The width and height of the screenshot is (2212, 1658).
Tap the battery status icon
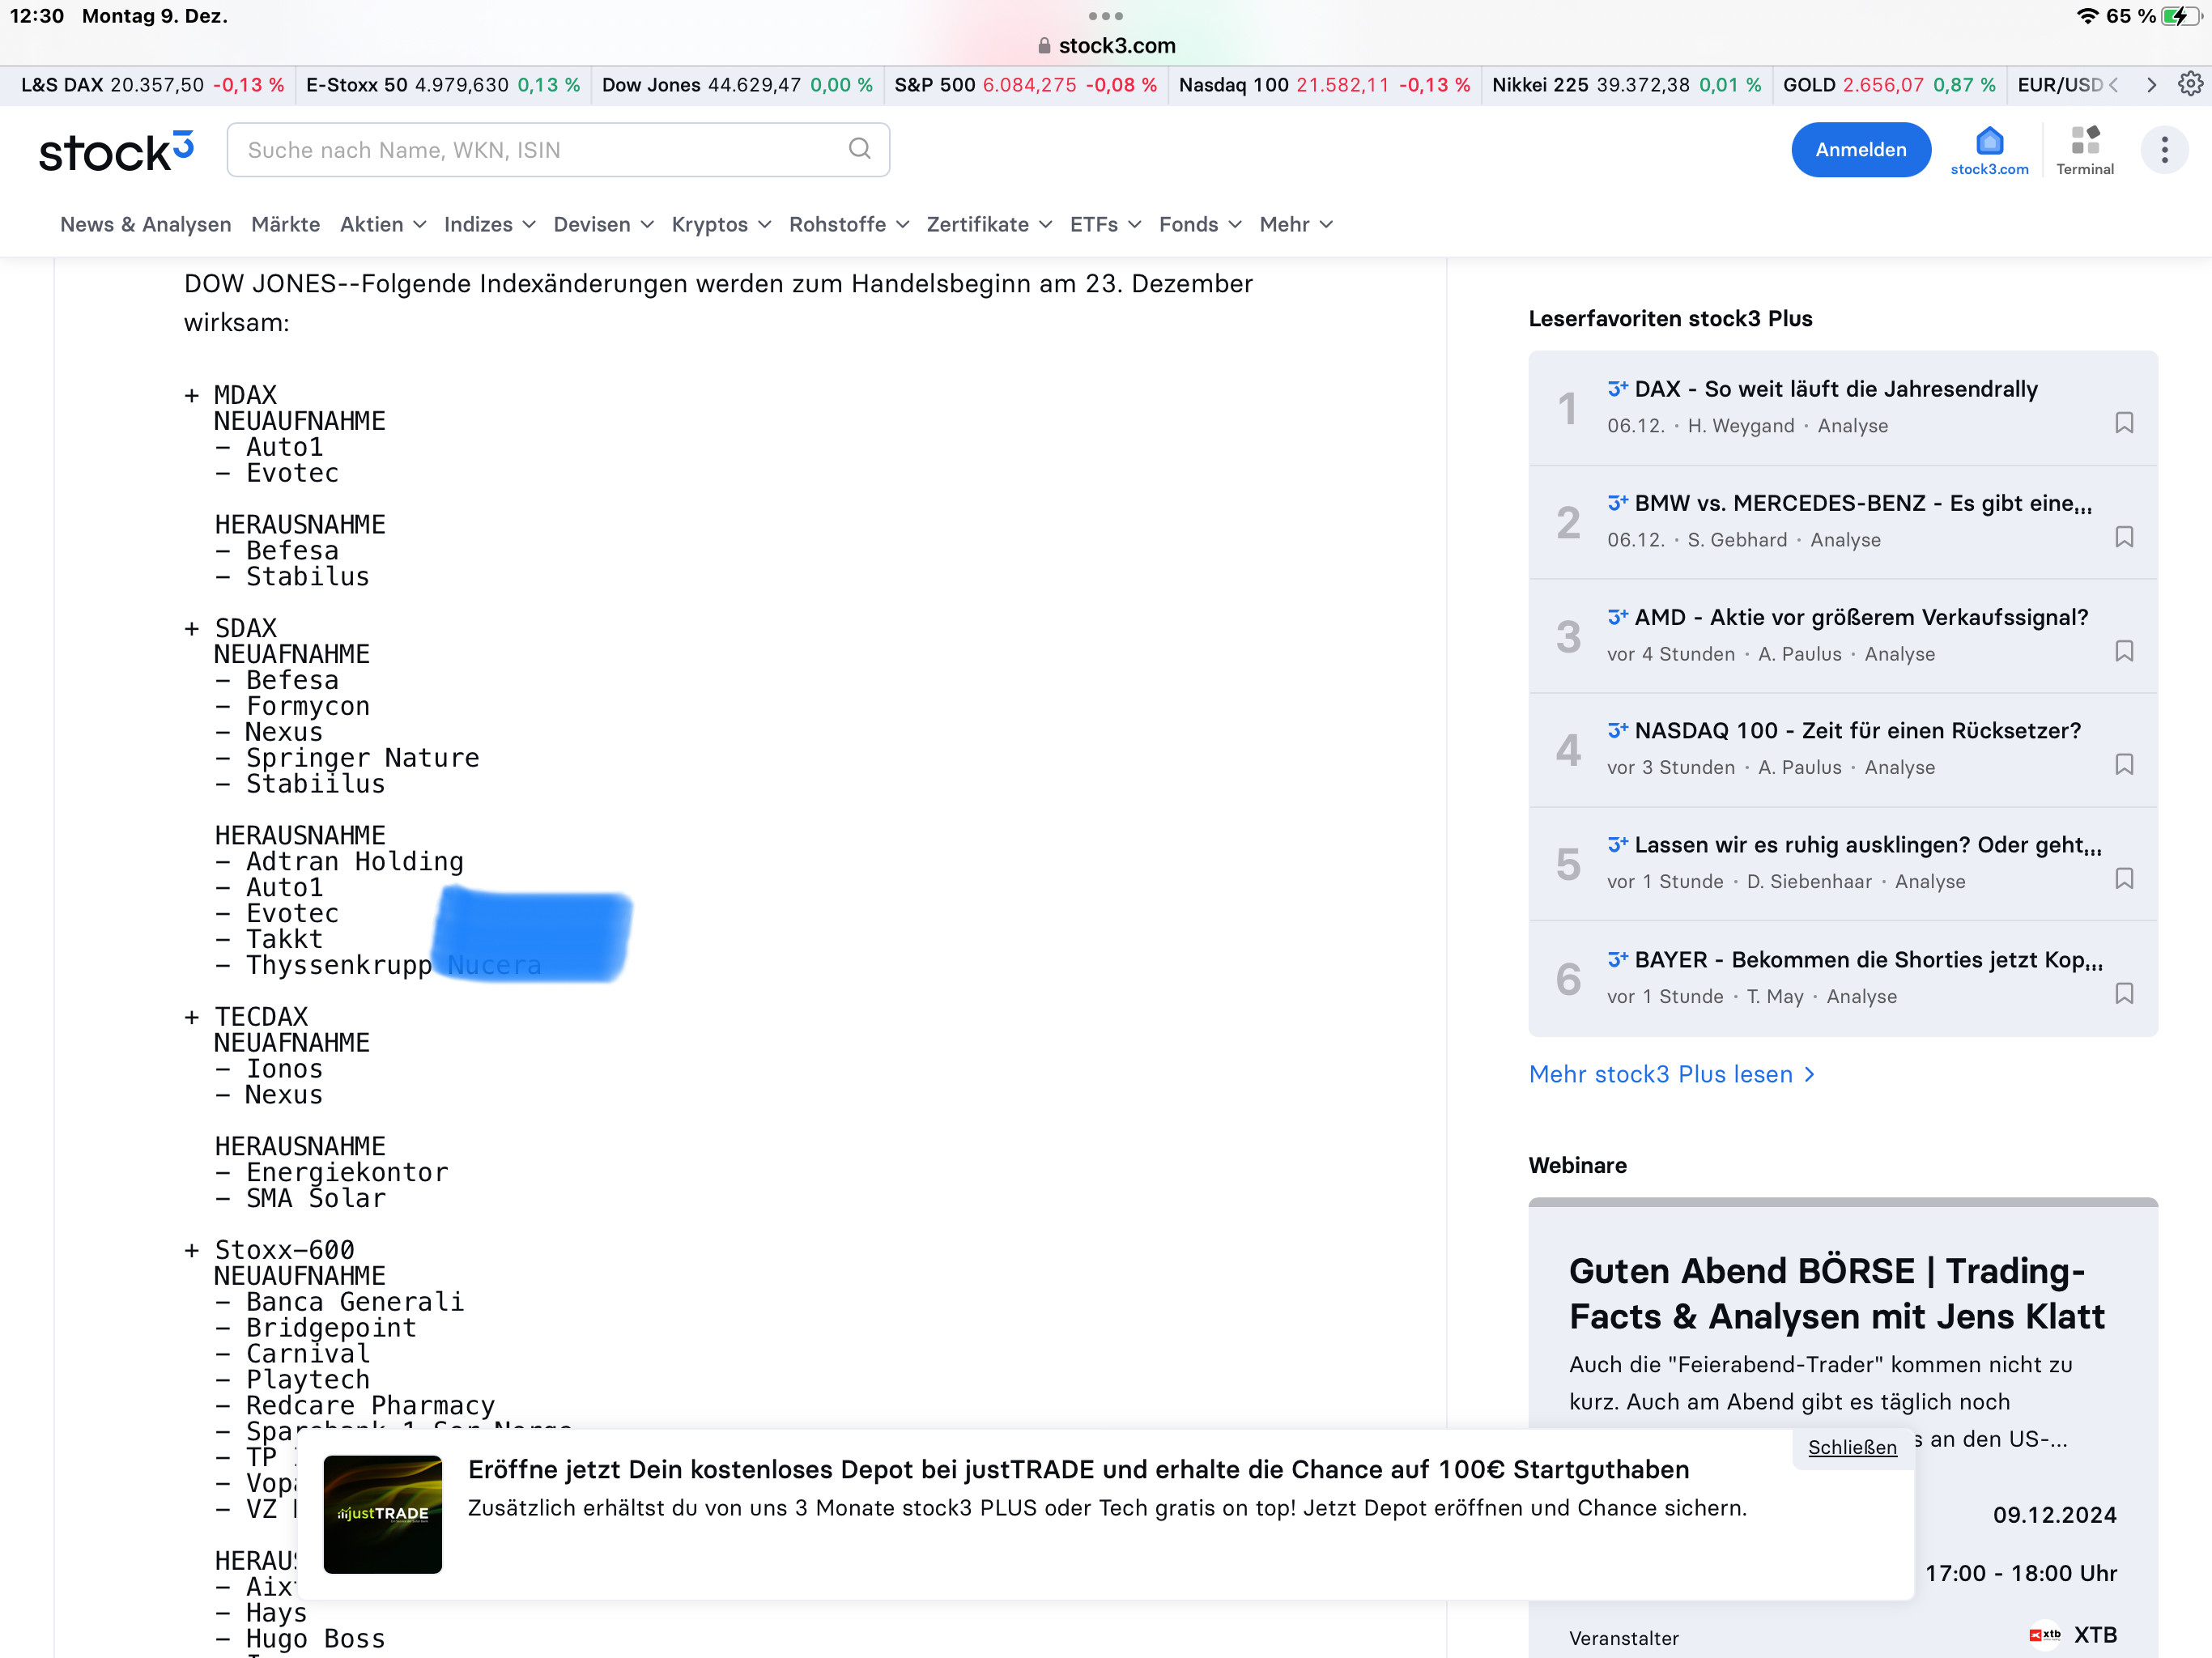[2181, 16]
